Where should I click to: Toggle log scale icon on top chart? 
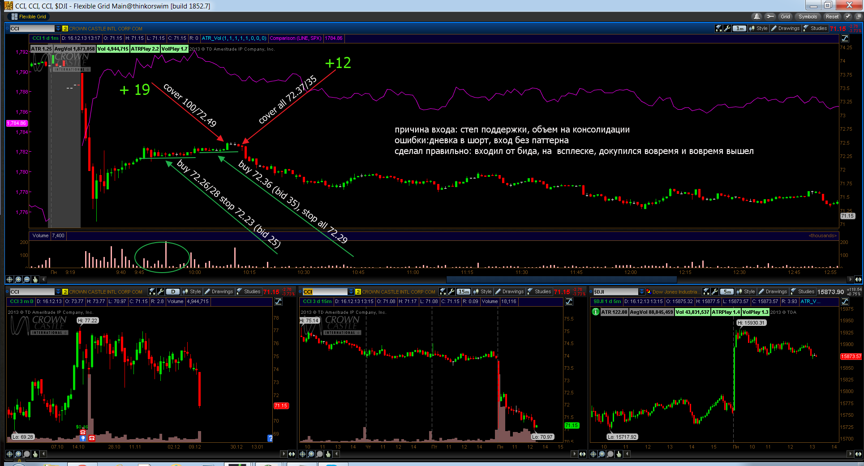[845, 38]
